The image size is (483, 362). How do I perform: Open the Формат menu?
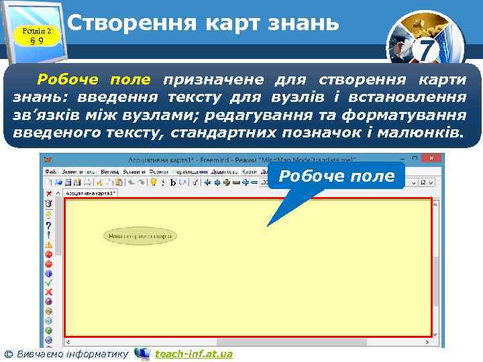(159, 172)
